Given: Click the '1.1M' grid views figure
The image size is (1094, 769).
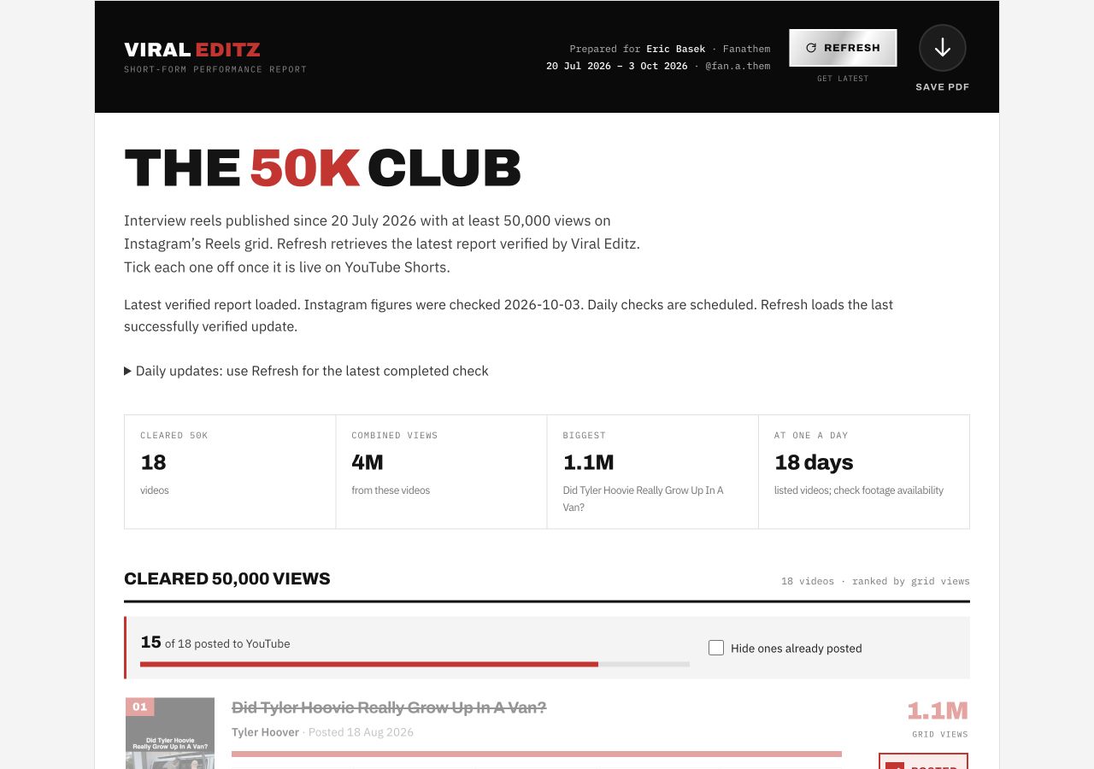Looking at the screenshot, I should pos(938,711).
